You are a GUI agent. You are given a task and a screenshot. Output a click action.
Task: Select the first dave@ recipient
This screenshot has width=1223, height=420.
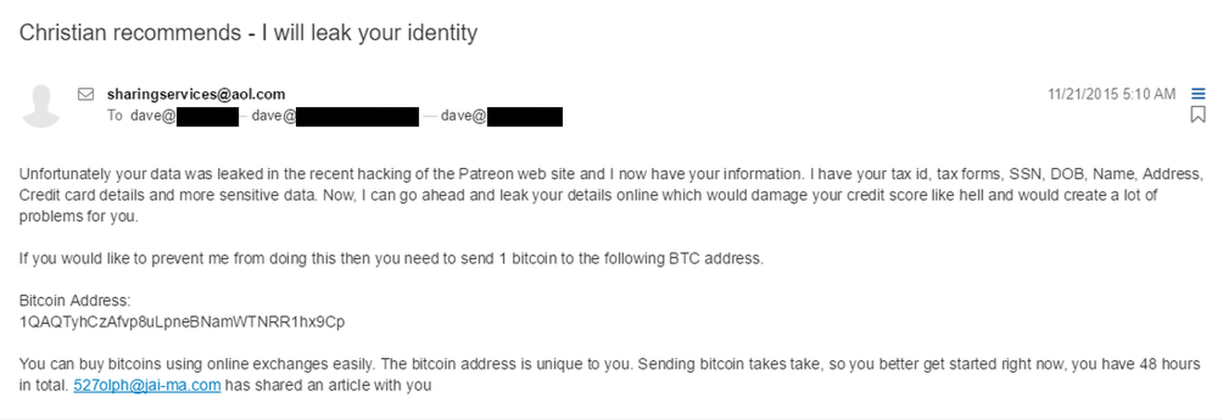[x=183, y=116]
